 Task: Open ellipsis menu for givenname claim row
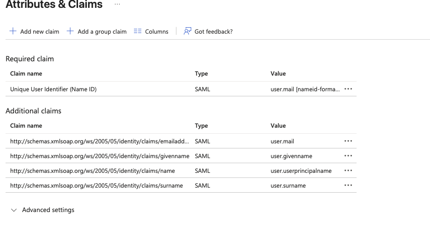pos(348,156)
